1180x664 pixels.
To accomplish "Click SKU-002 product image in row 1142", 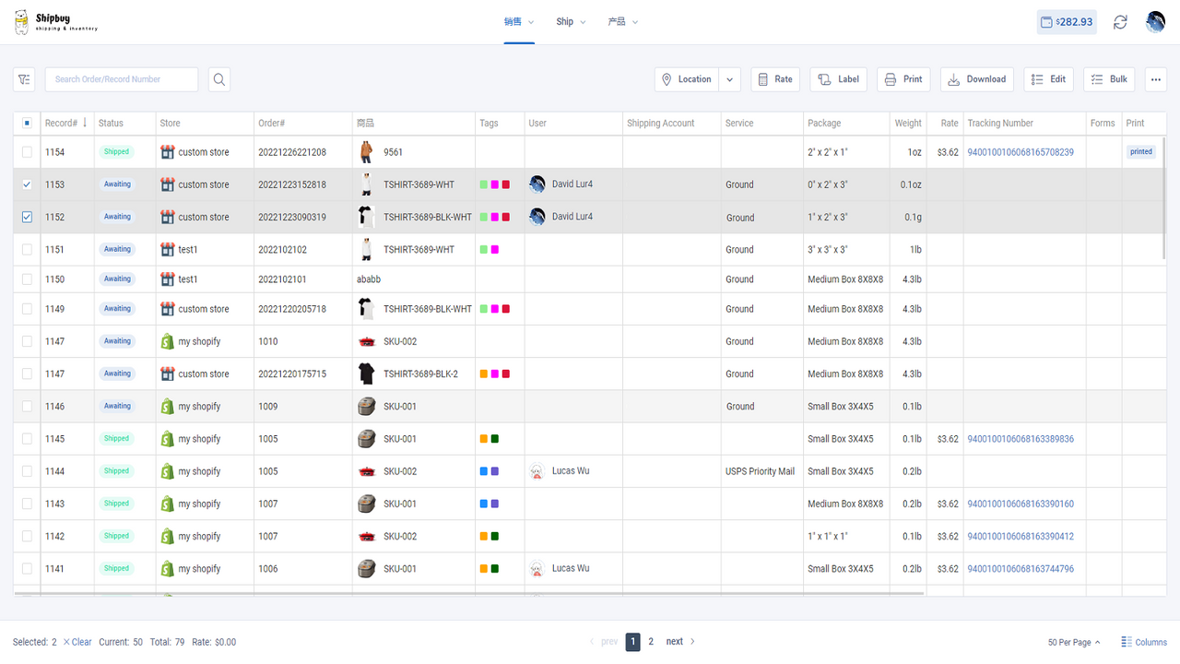I will [366, 536].
